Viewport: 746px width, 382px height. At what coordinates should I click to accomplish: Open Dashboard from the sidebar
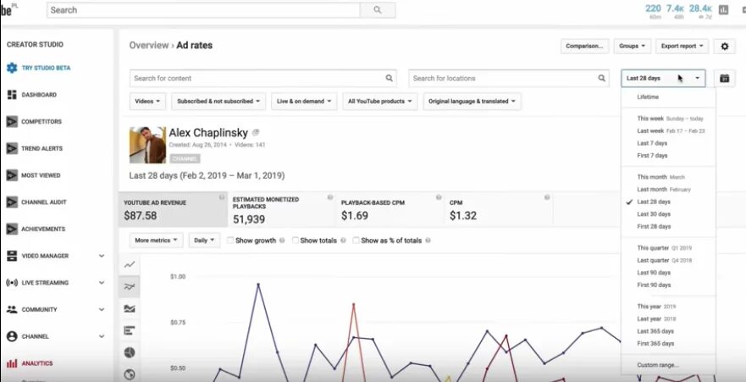pos(39,95)
